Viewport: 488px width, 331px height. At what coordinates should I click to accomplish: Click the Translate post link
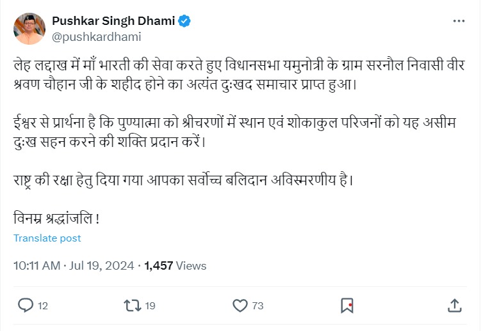[47, 238]
